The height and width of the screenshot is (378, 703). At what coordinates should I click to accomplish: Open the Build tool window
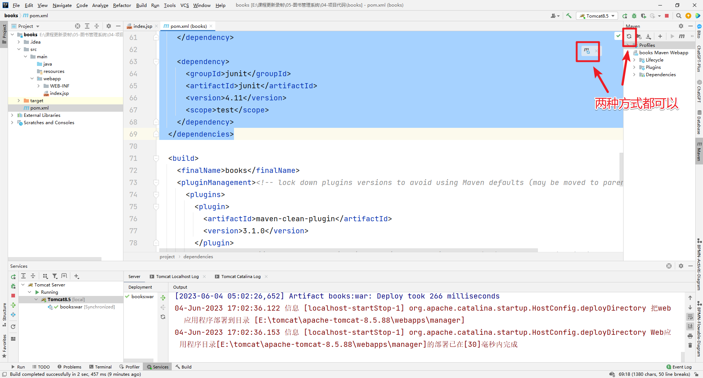tap(183, 367)
